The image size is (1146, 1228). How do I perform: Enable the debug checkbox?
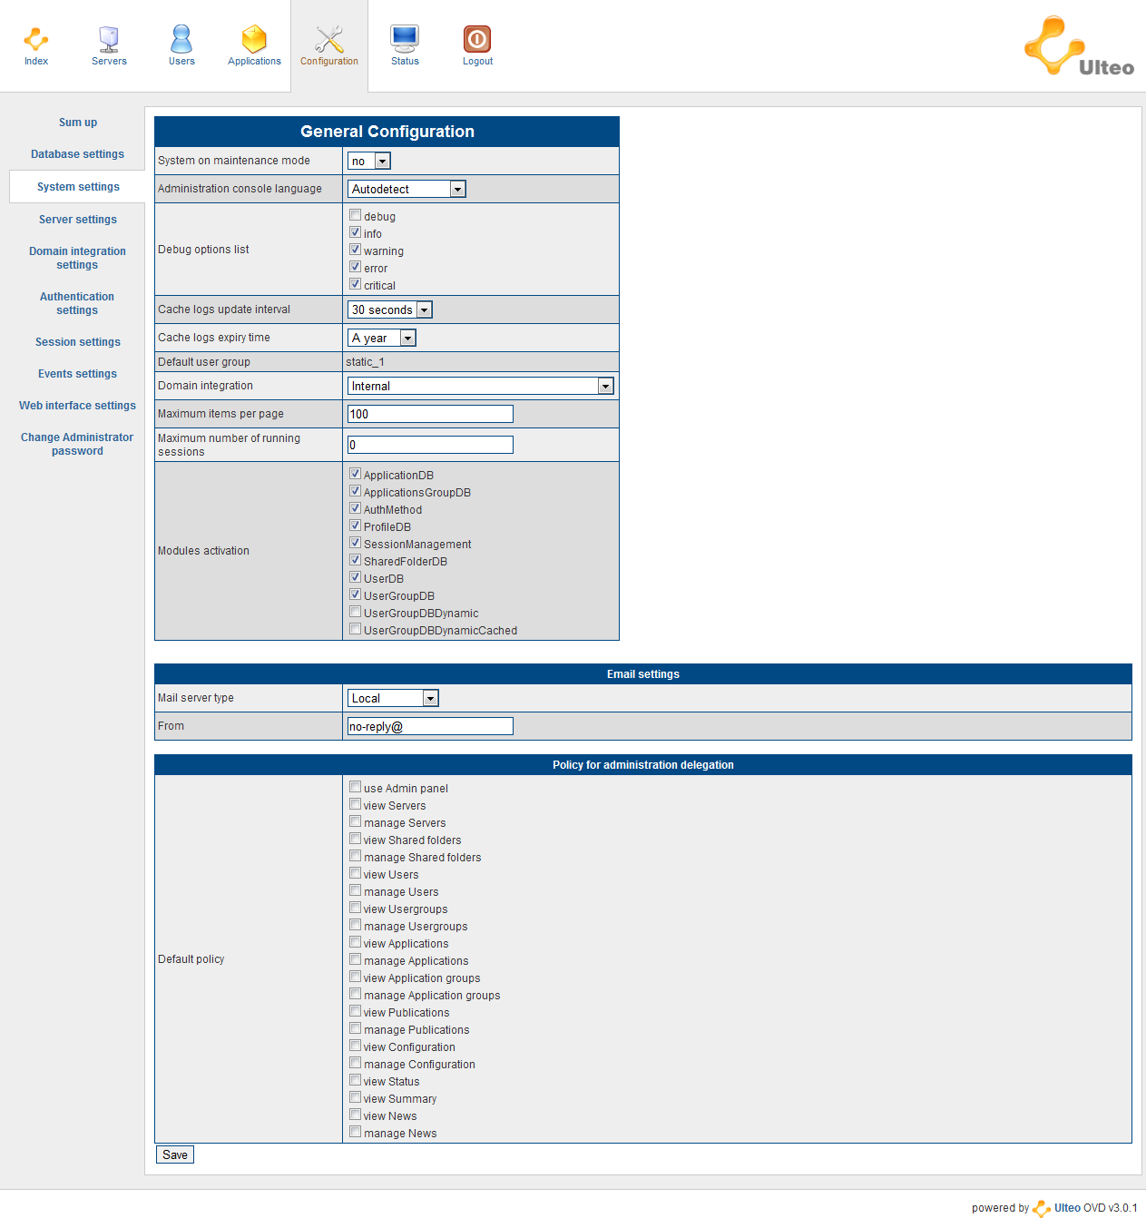pos(356,215)
